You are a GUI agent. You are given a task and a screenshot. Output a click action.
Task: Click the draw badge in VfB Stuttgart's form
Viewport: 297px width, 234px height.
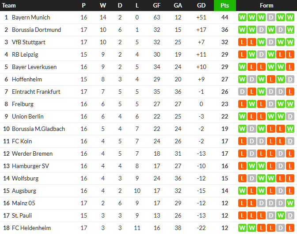[x=270, y=42]
